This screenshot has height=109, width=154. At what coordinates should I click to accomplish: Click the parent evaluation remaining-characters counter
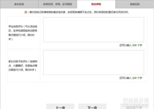131,78
